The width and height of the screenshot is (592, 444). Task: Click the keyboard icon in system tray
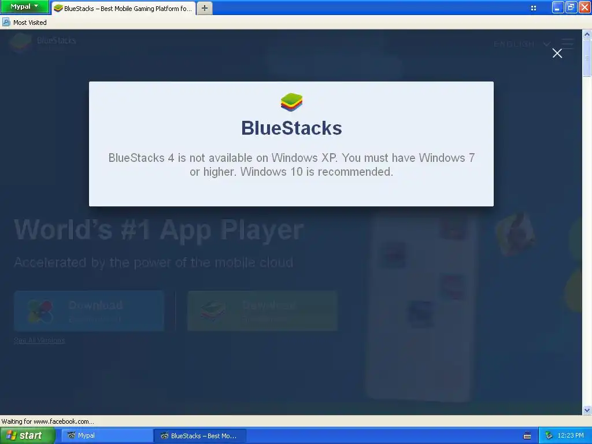tap(527, 436)
